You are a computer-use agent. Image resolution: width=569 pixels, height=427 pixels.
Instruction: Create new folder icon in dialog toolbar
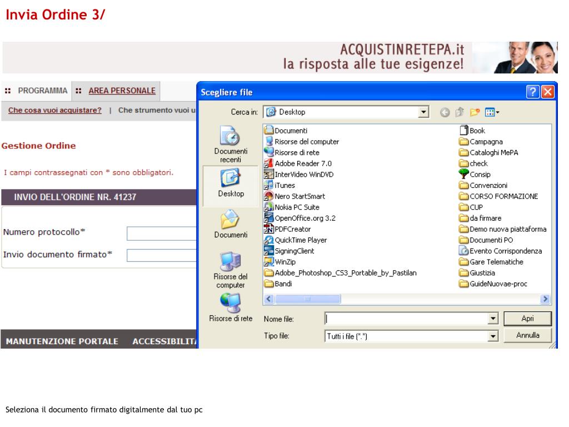(x=475, y=112)
